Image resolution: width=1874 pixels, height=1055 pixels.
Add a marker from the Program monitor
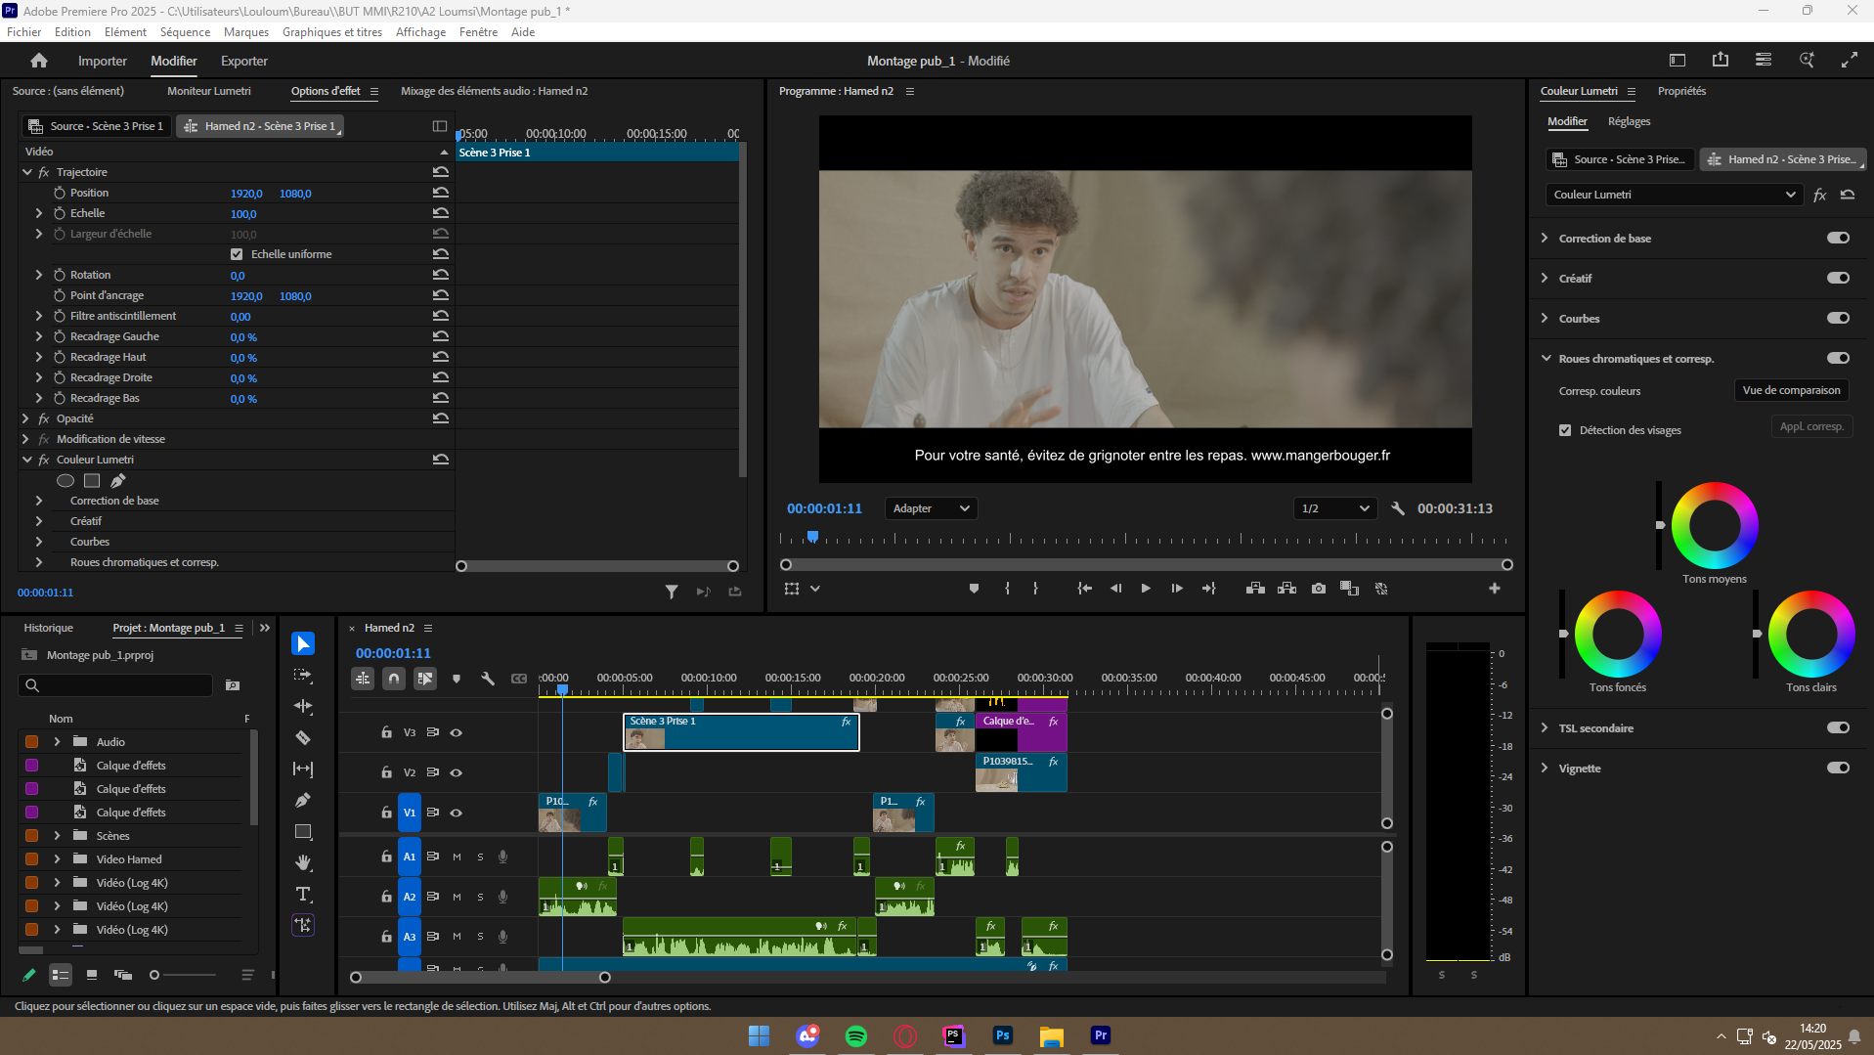pos(974,588)
